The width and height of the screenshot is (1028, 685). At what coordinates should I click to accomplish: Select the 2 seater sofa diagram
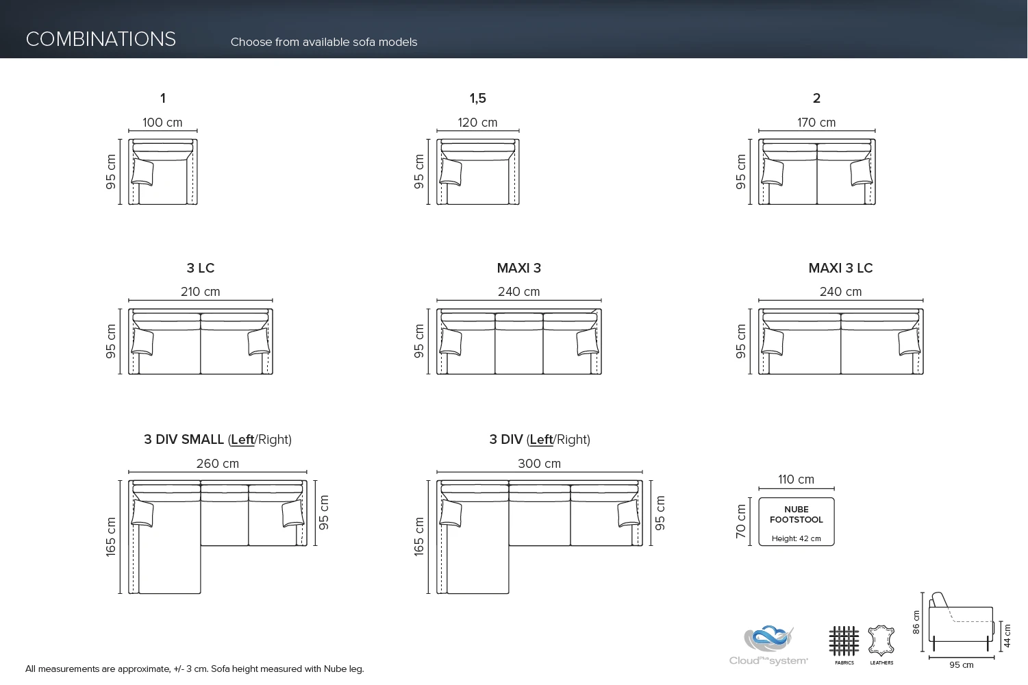(816, 172)
